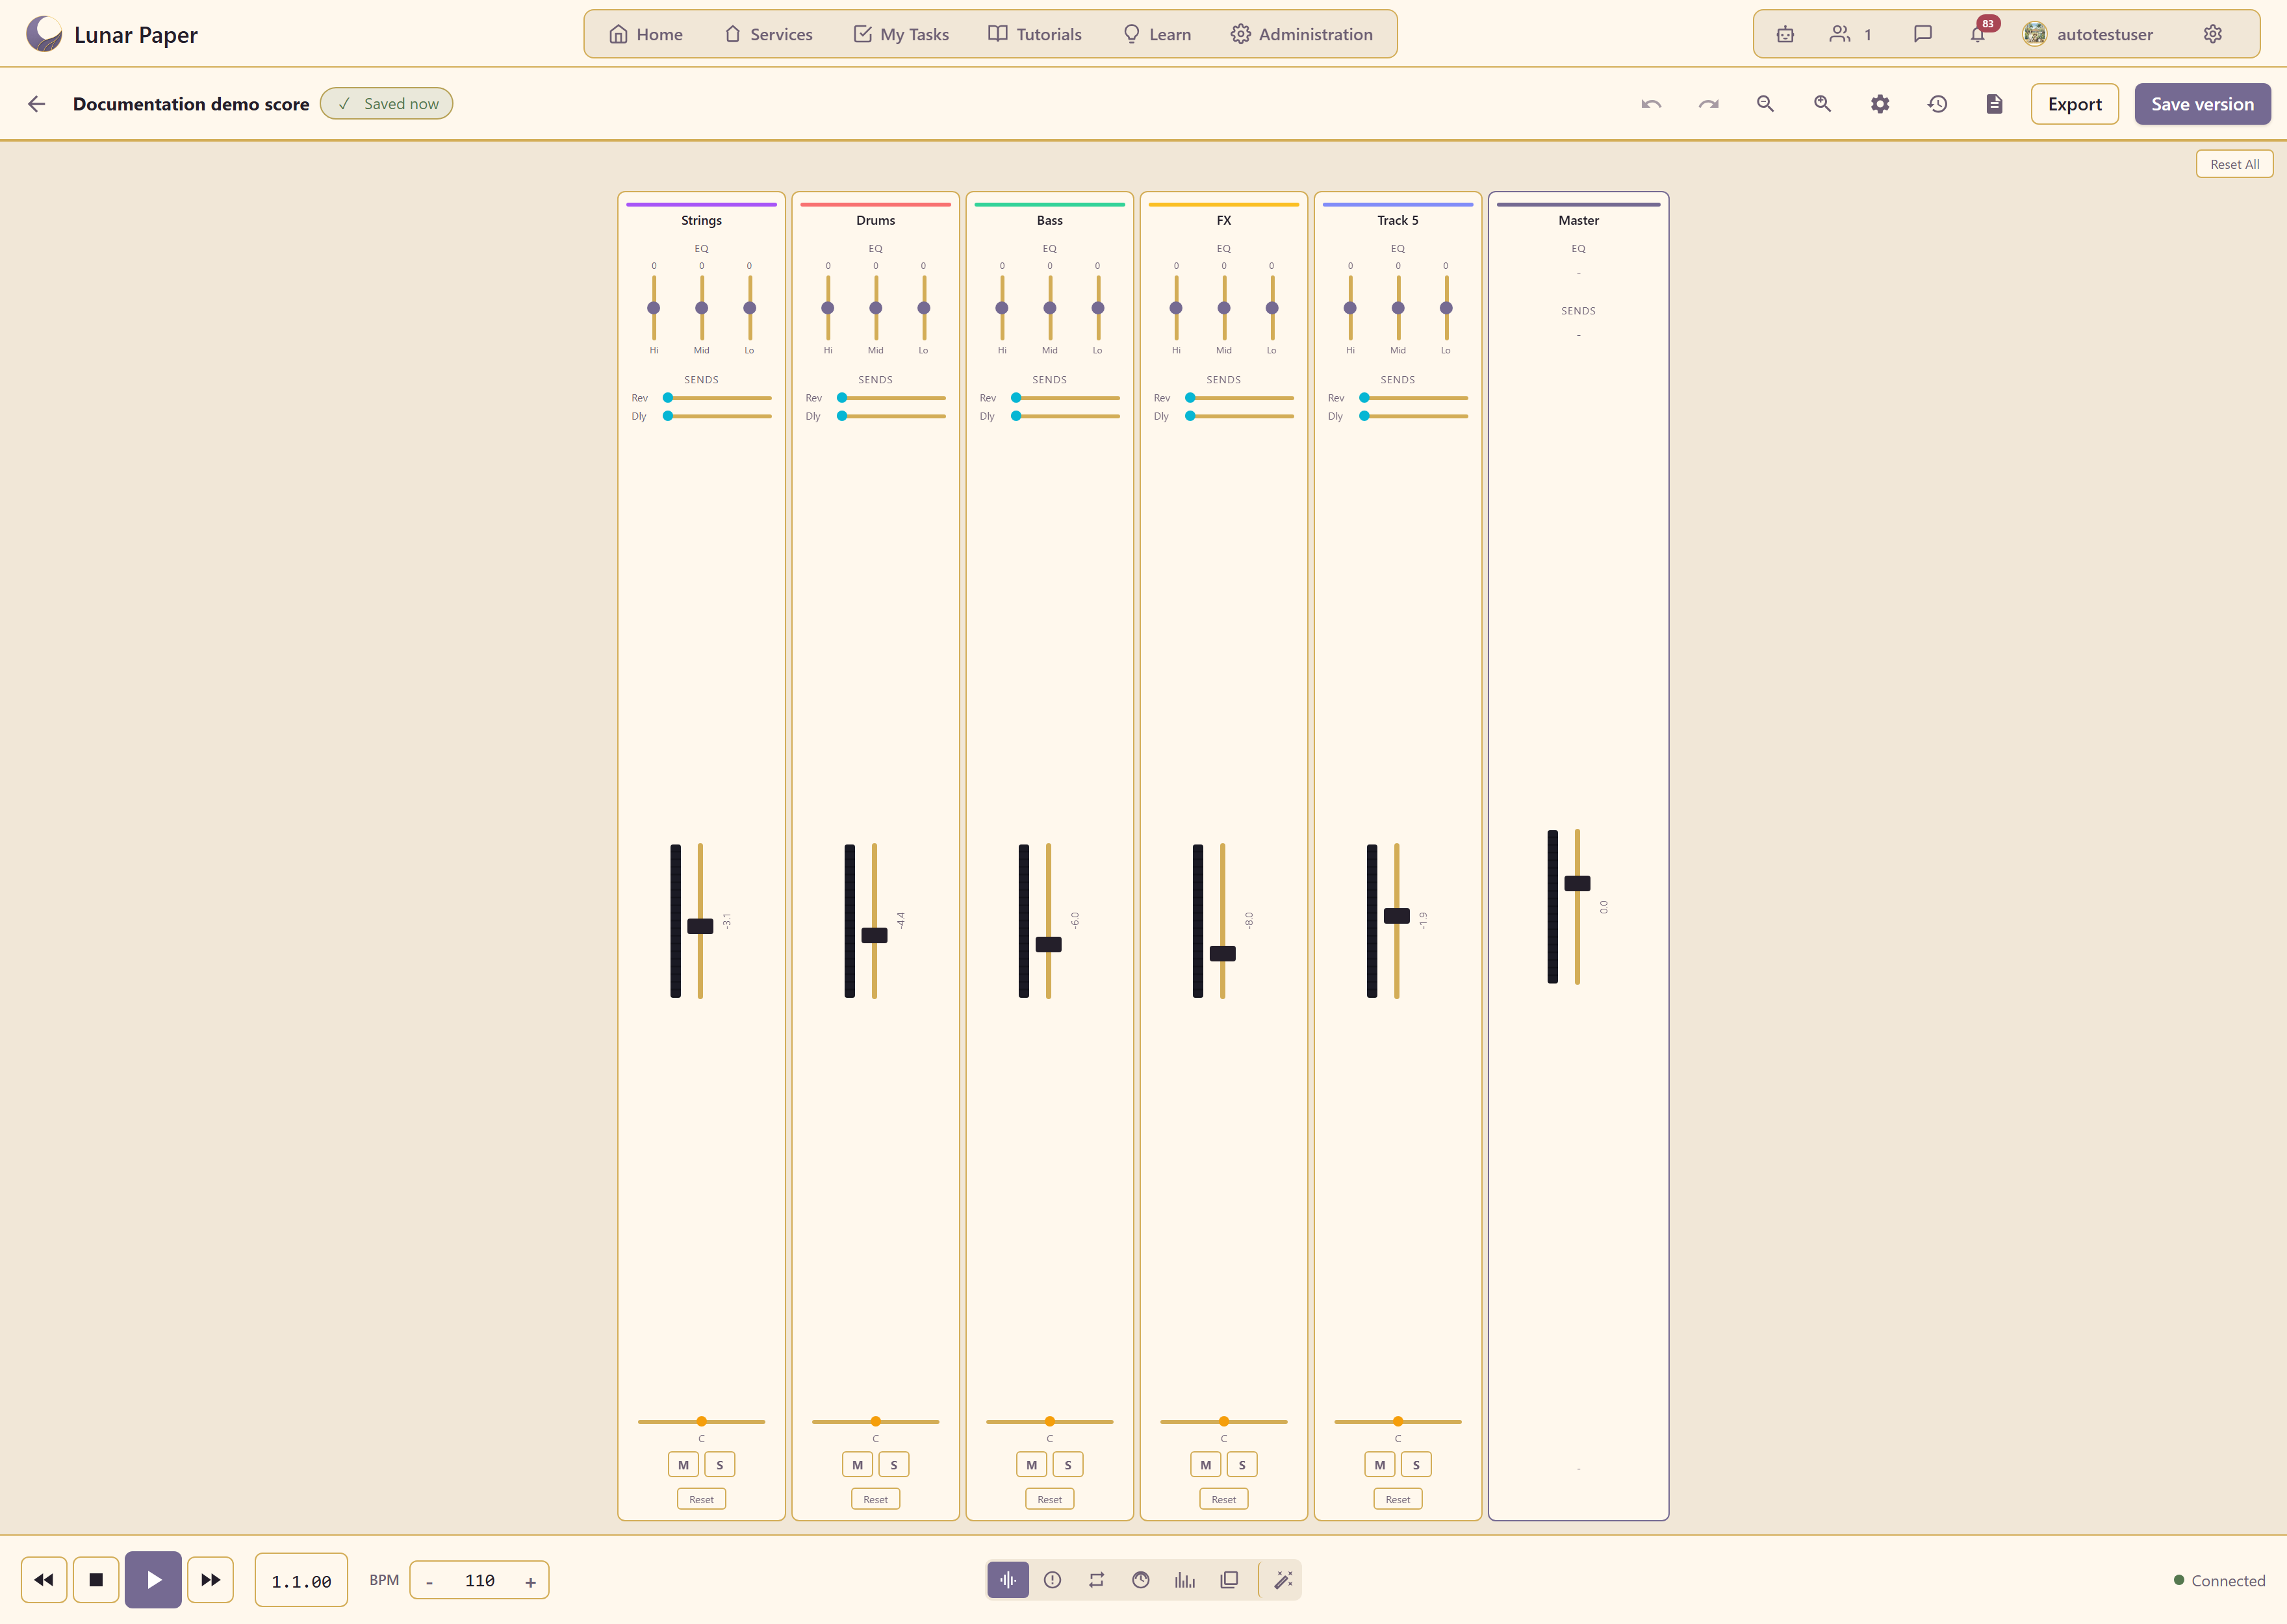Image resolution: width=2287 pixels, height=1624 pixels.
Task: Open the Administration menu item
Action: point(1302,34)
